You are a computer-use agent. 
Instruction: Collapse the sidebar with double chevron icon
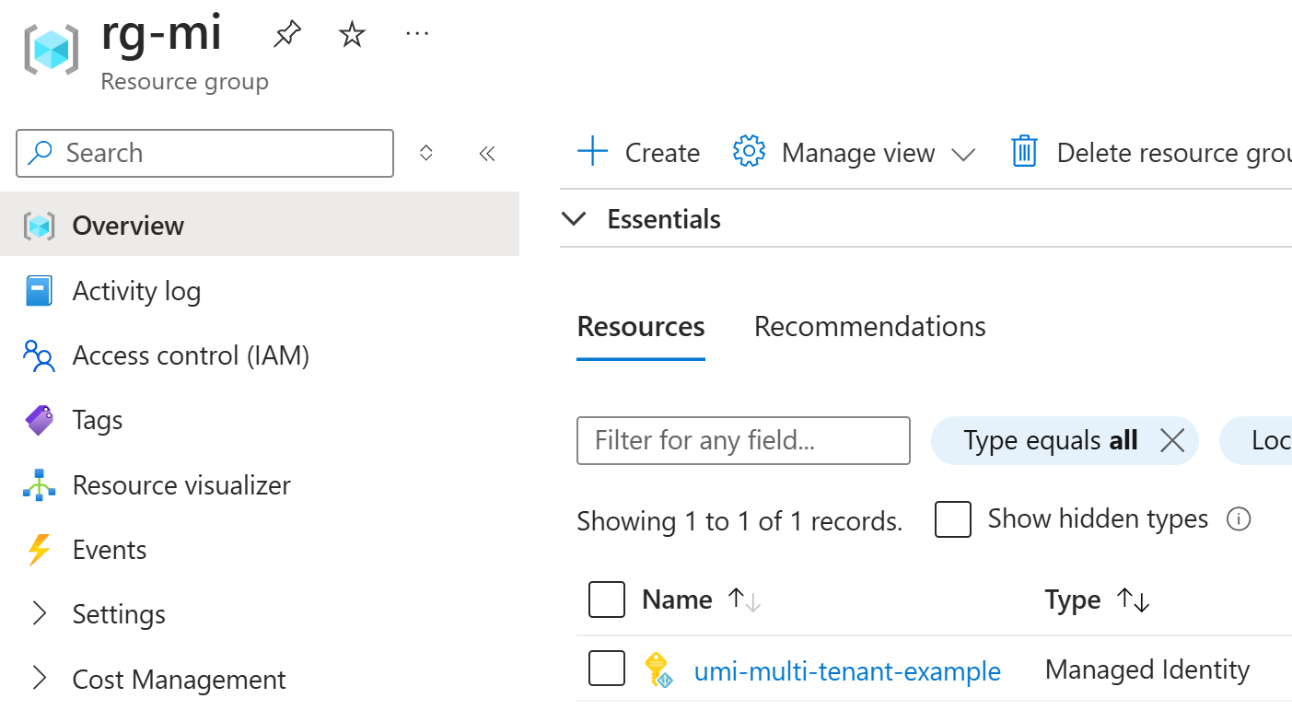487,153
